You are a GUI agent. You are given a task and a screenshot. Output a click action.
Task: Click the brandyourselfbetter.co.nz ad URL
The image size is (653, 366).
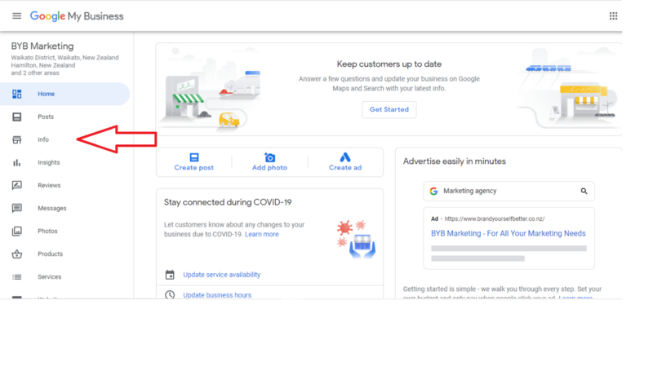495,218
